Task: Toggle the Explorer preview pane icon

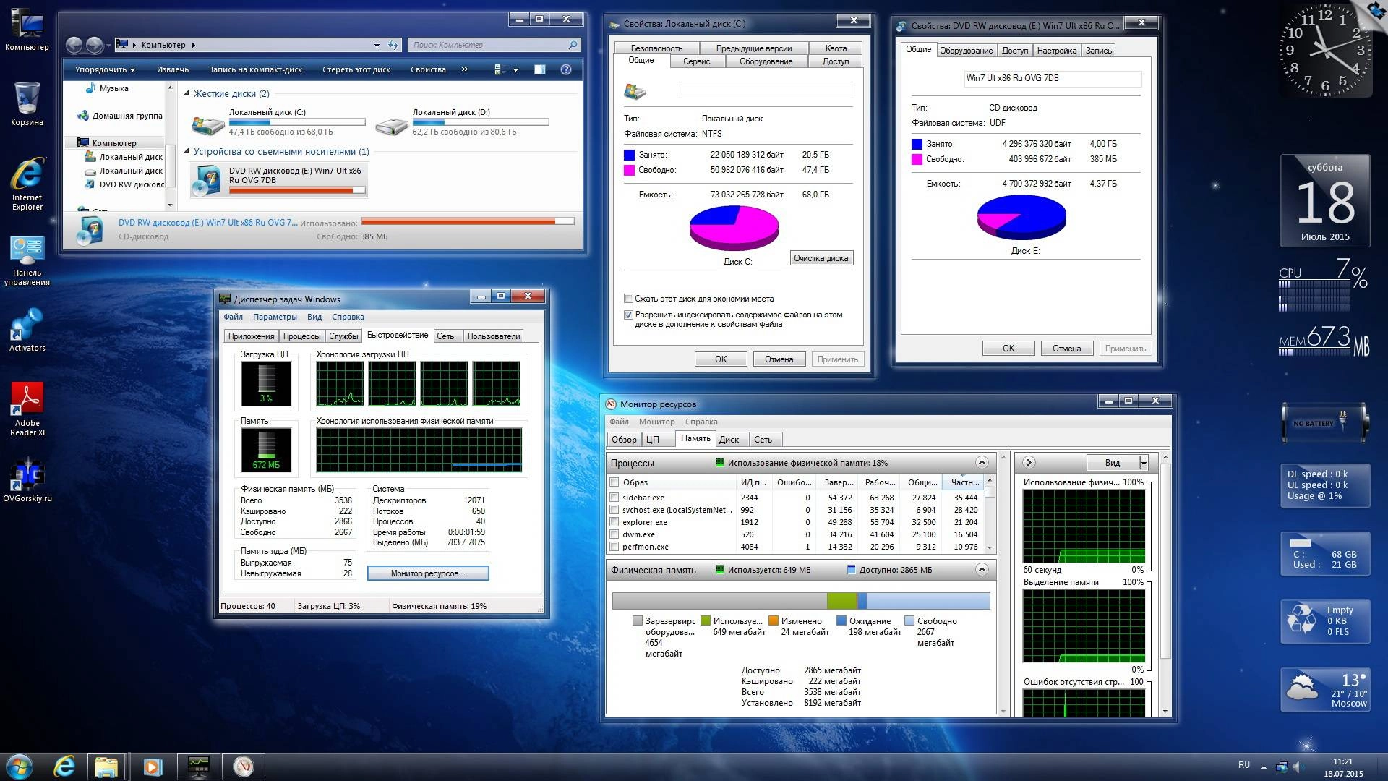Action: click(539, 69)
